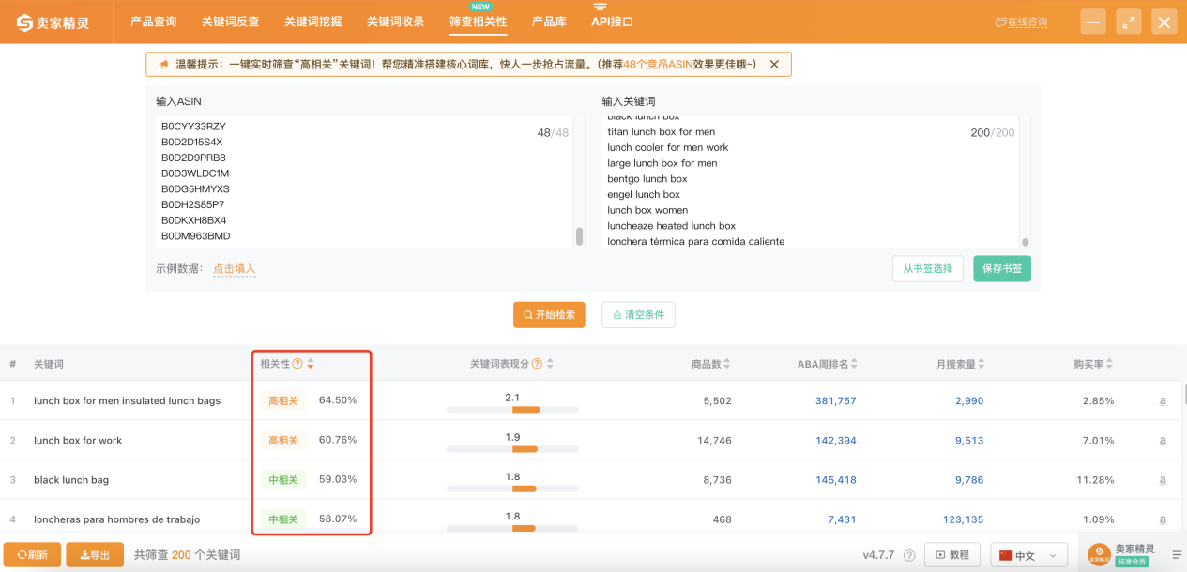The height and width of the screenshot is (572, 1187).
Task: Click the translate 'a' icon on first row
Action: coord(1163,399)
